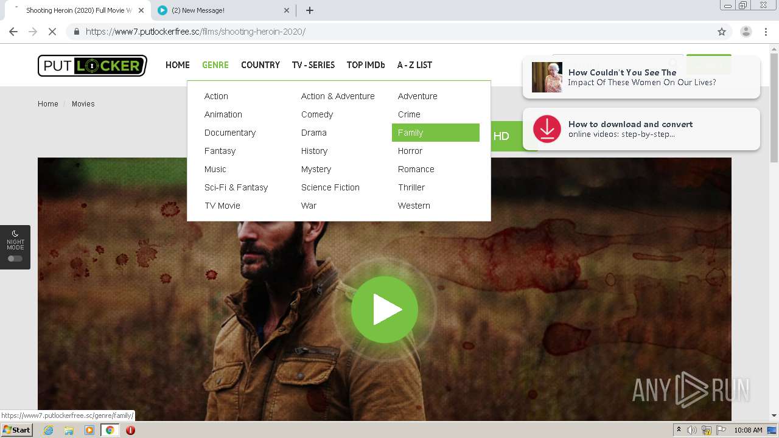The image size is (779, 438).
Task: Select the Crime genre
Action: pos(409,114)
